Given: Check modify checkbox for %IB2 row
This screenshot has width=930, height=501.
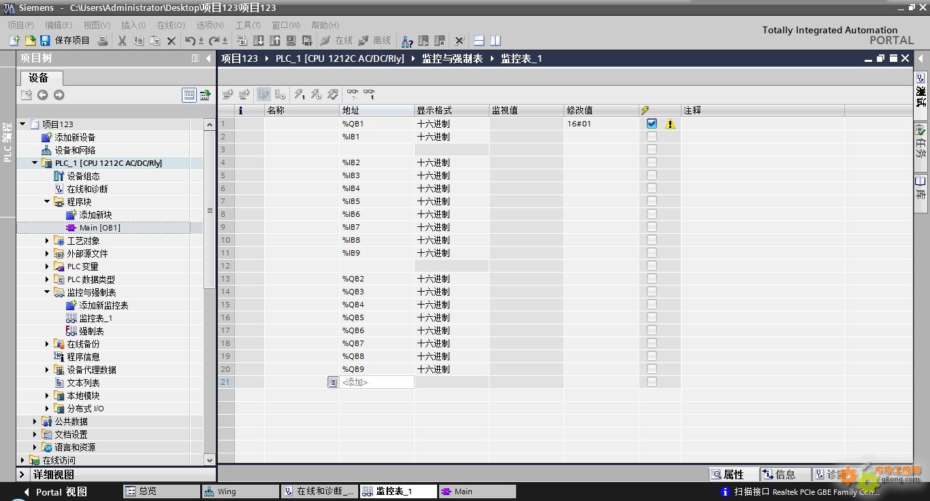Looking at the screenshot, I should coord(652,162).
